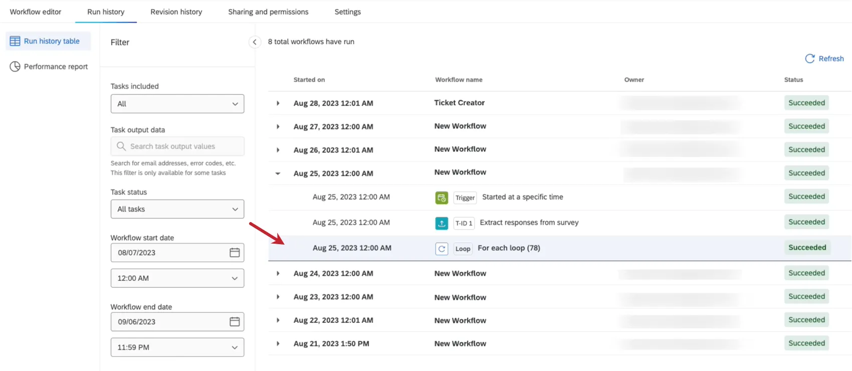Open the Sharing and permissions tab
852x371 pixels.
[268, 12]
